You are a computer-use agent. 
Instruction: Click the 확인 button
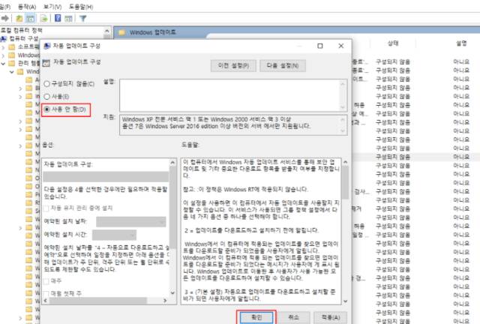coord(257,316)
